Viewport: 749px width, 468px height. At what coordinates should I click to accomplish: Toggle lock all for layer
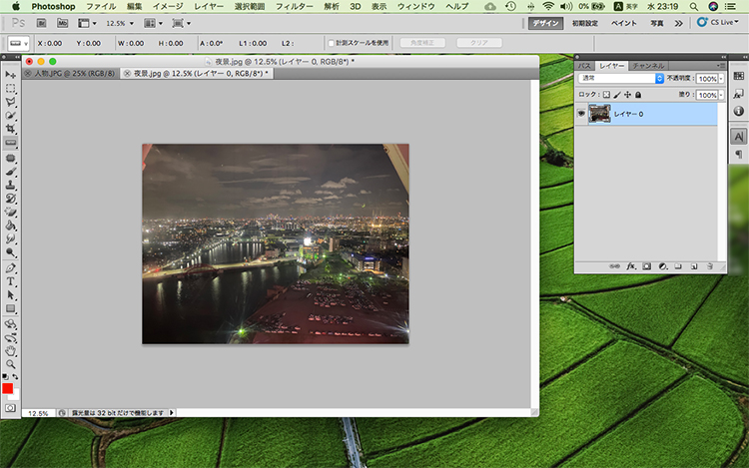coord(638,95)
